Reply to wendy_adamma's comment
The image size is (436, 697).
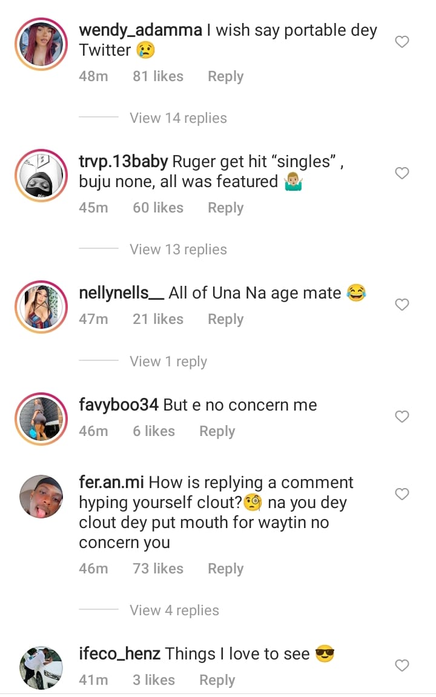(225, 77)
